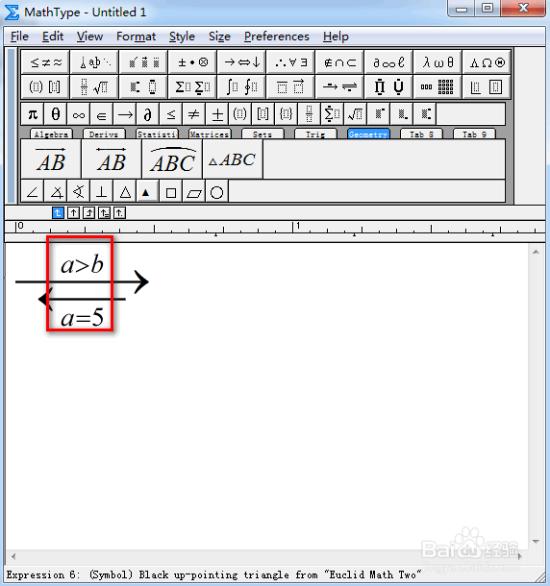
Task: Insert the AB right-arrow vector expression
Action: point(51,159)
